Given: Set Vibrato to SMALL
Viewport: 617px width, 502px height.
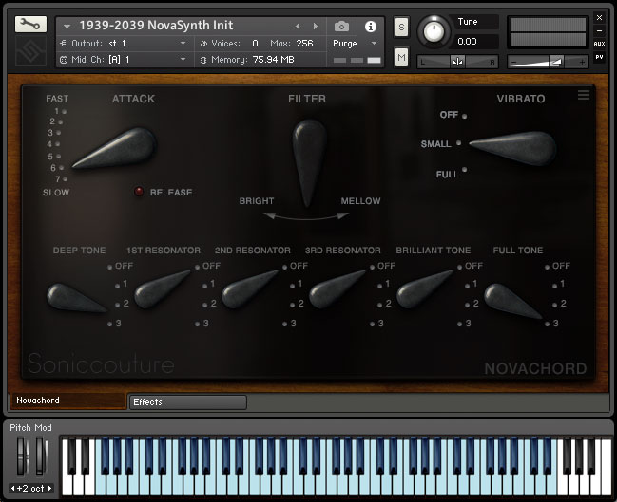Looking at the screenshot, I should [458, 143].
